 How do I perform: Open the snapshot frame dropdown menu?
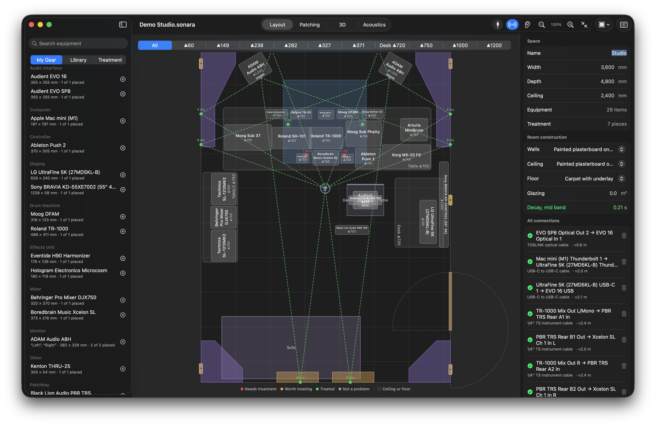pos(604,25)
